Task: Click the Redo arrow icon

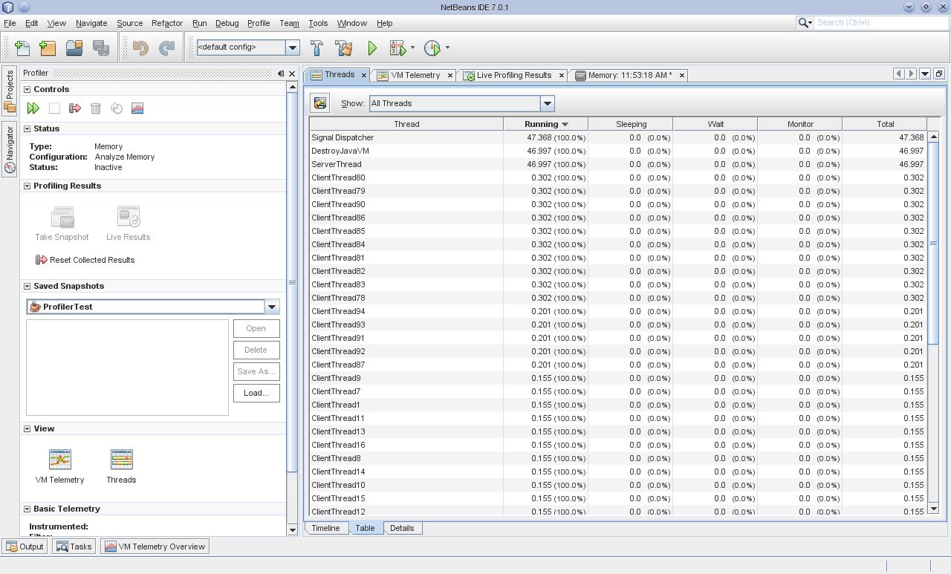Action: pyautogui.click(x=167, y=48)
